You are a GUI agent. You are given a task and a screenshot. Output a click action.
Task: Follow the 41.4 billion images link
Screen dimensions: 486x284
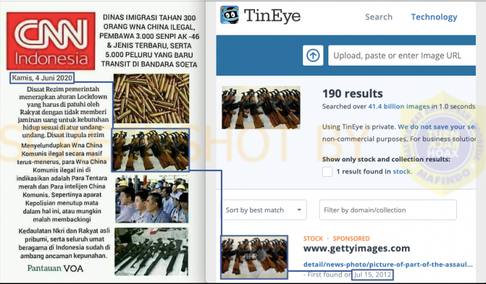click(x=399, y=107)
